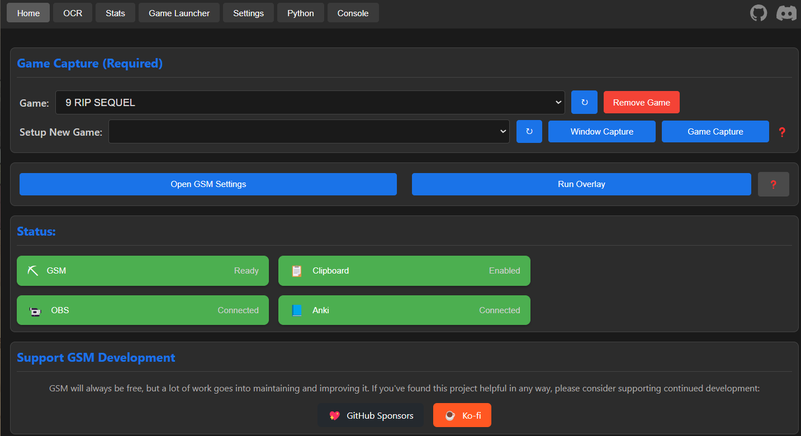Switch to the Python tab
Image resolution: width=801 pixels, height=436 pixels.
click(301, 13)
